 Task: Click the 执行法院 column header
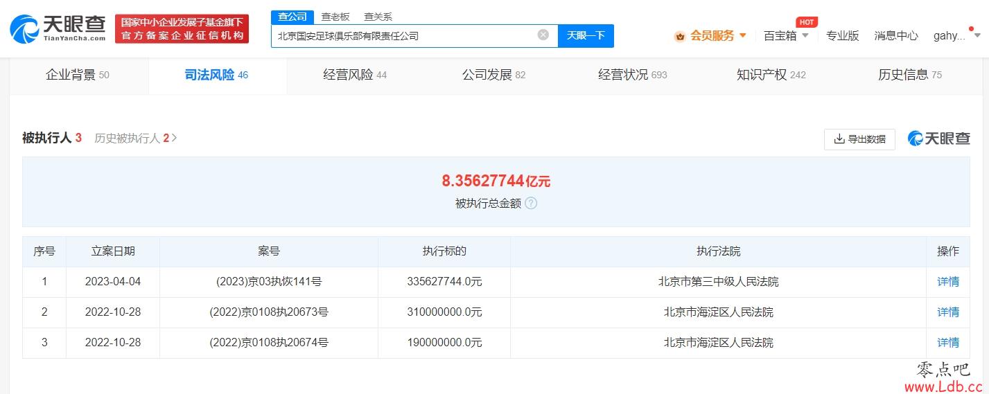(719, 251)
